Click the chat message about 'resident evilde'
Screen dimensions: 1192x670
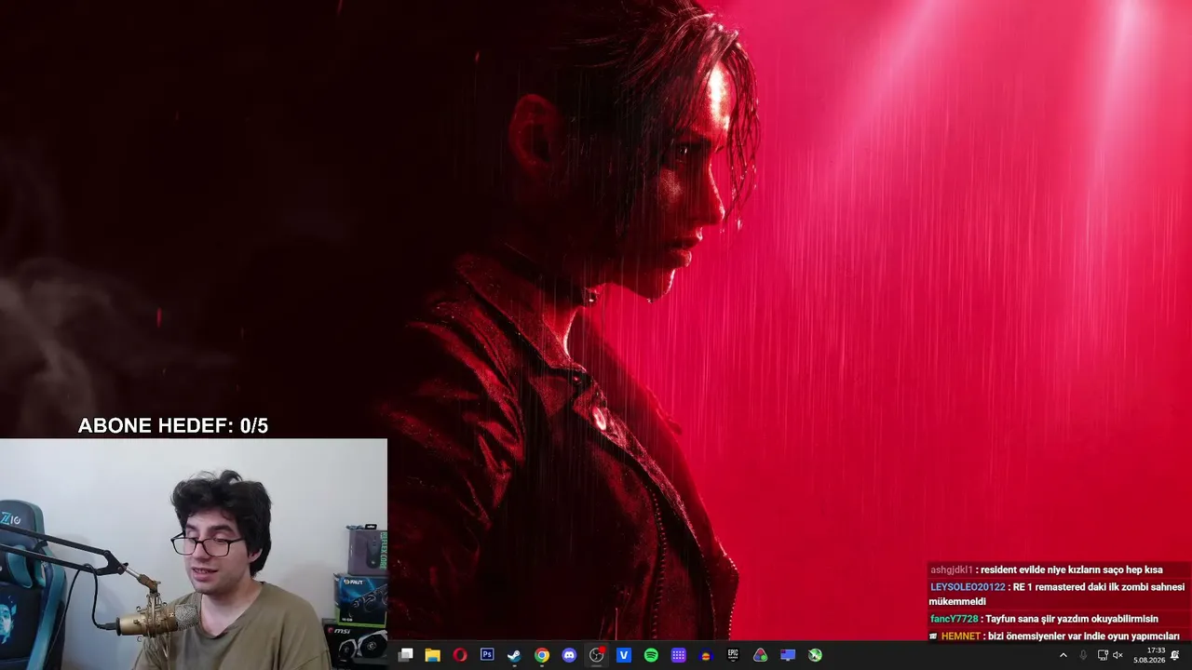1072,569
